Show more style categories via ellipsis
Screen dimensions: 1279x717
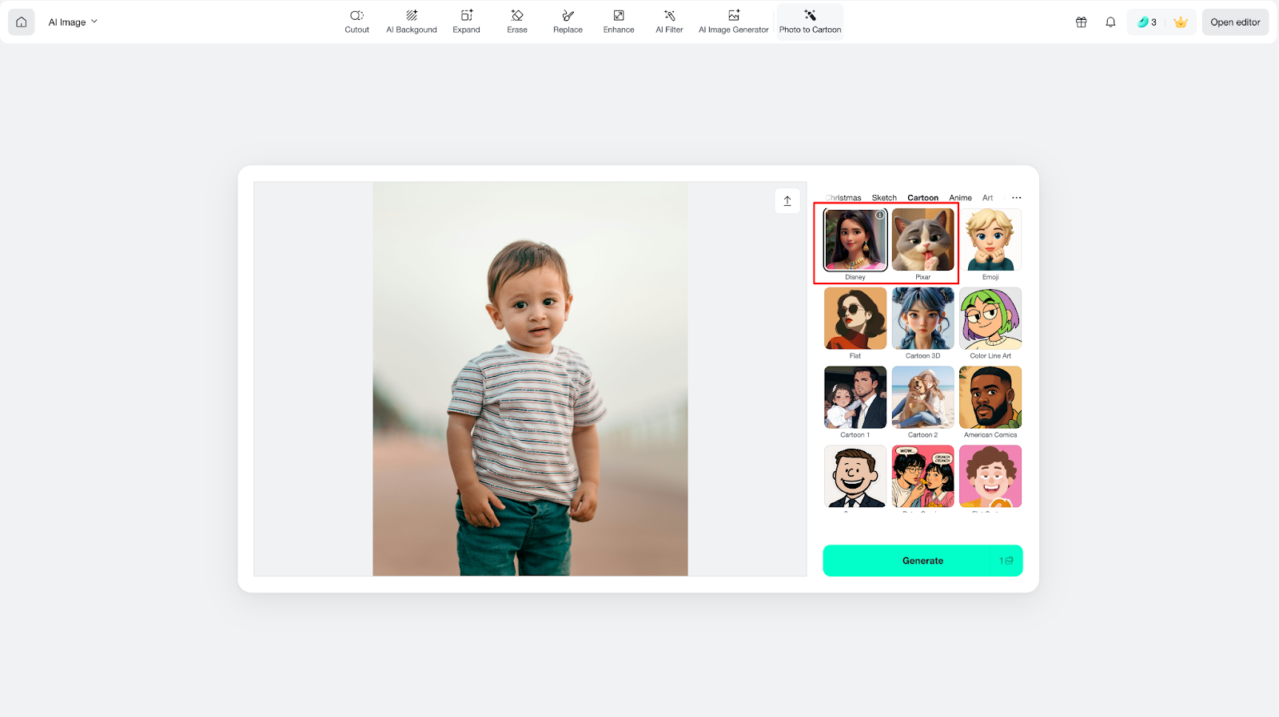[1016, 198]
